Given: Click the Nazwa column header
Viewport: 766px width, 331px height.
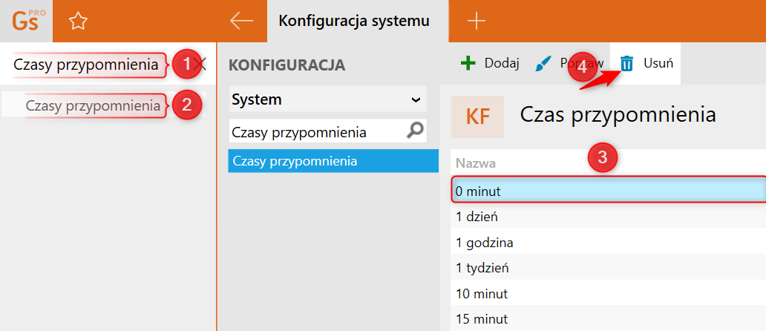Looking at the screenshot, I should coord(476,163).
